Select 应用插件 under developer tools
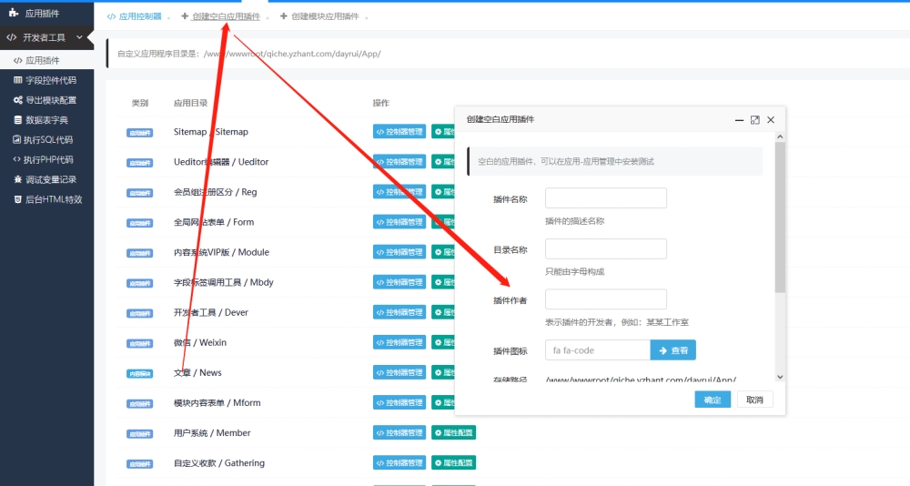 (x=46, y=60)
